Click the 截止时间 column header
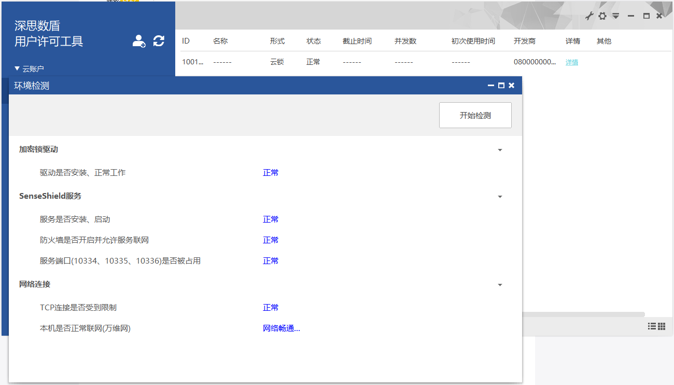The width and height of the screenshot is (674, 385). click(x=357, y=41)
